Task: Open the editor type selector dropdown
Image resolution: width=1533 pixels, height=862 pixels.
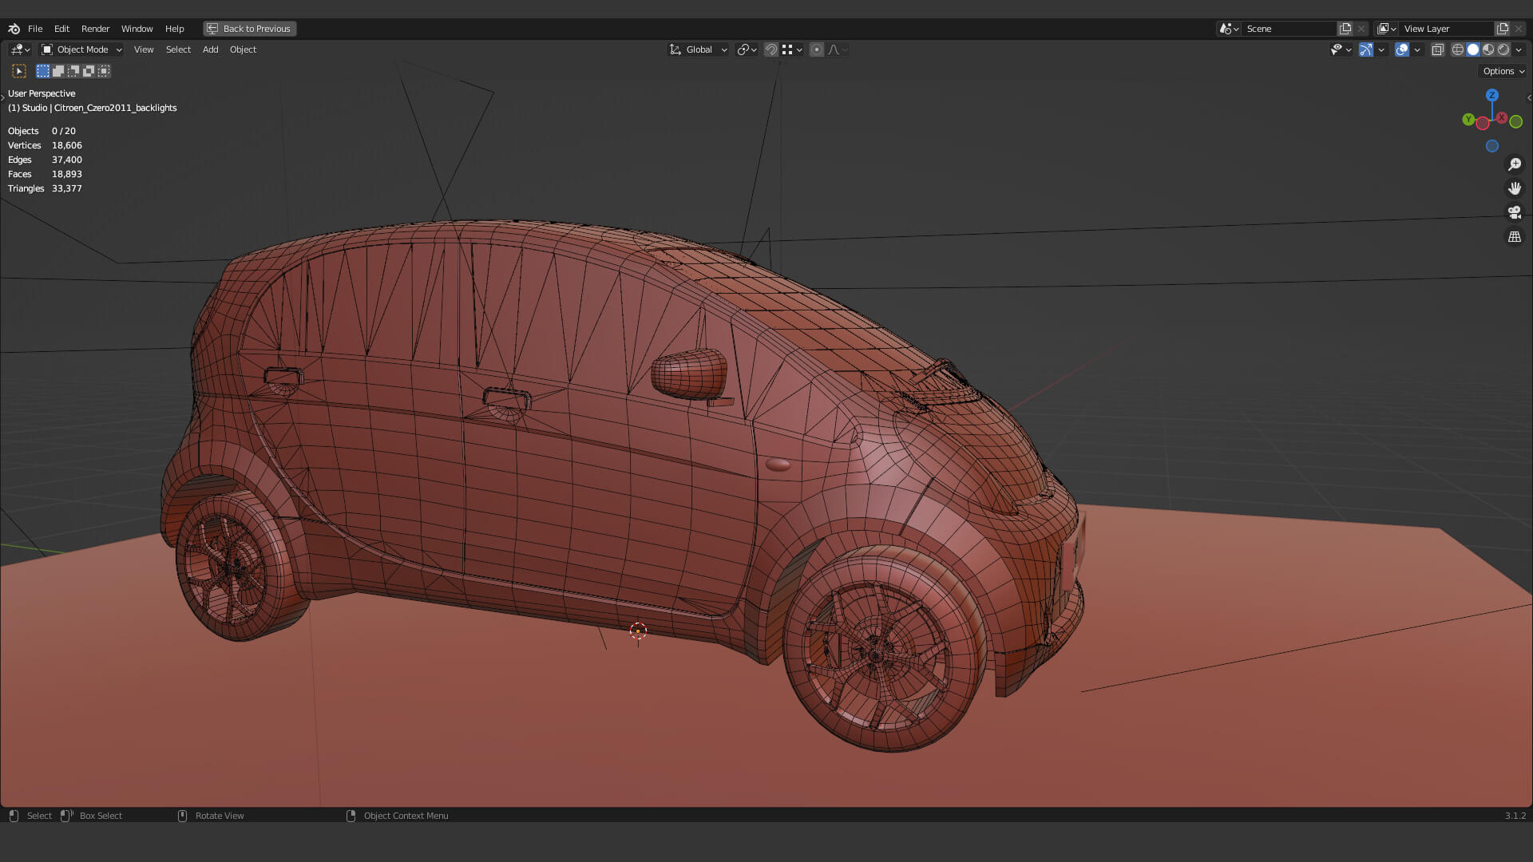Action: [x=20, y=49]
